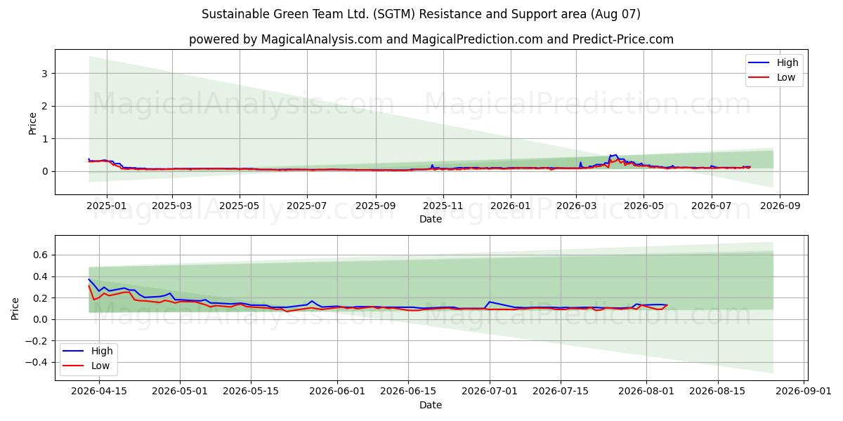The width and height of the screenshot is (843, 421).
Task: Click the '2' price tick in top chart
Action: (44, 106)
